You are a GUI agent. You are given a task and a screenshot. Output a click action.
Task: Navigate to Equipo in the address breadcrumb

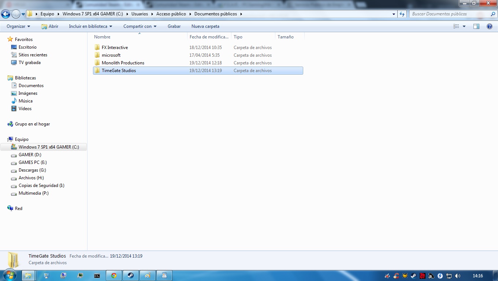coord(47,14)
